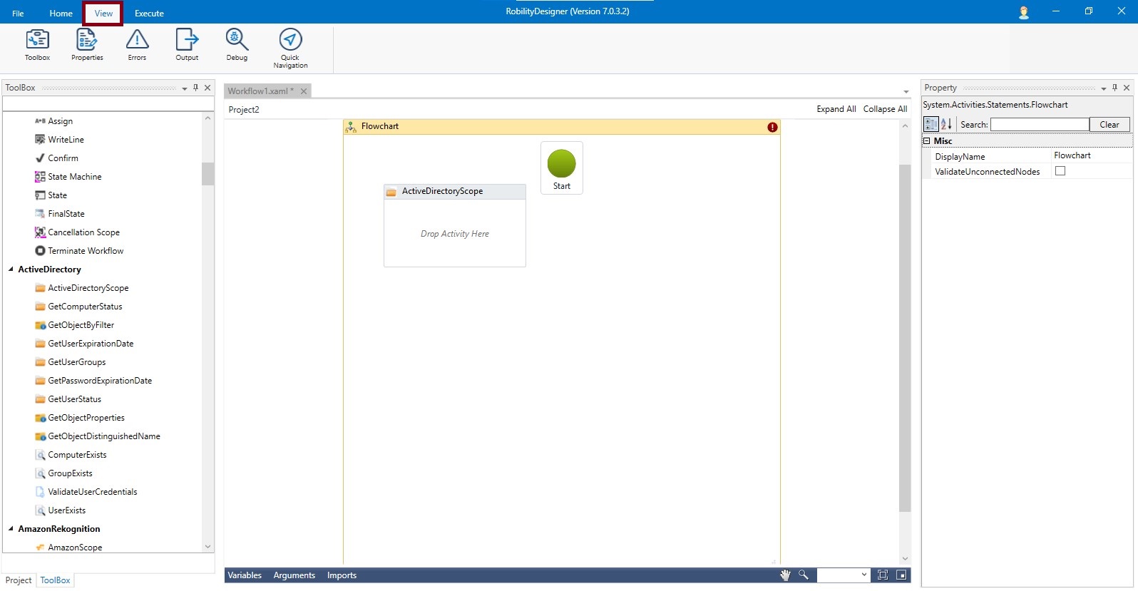
Task: Show the Errors panel
Action: tap(137, 45)
